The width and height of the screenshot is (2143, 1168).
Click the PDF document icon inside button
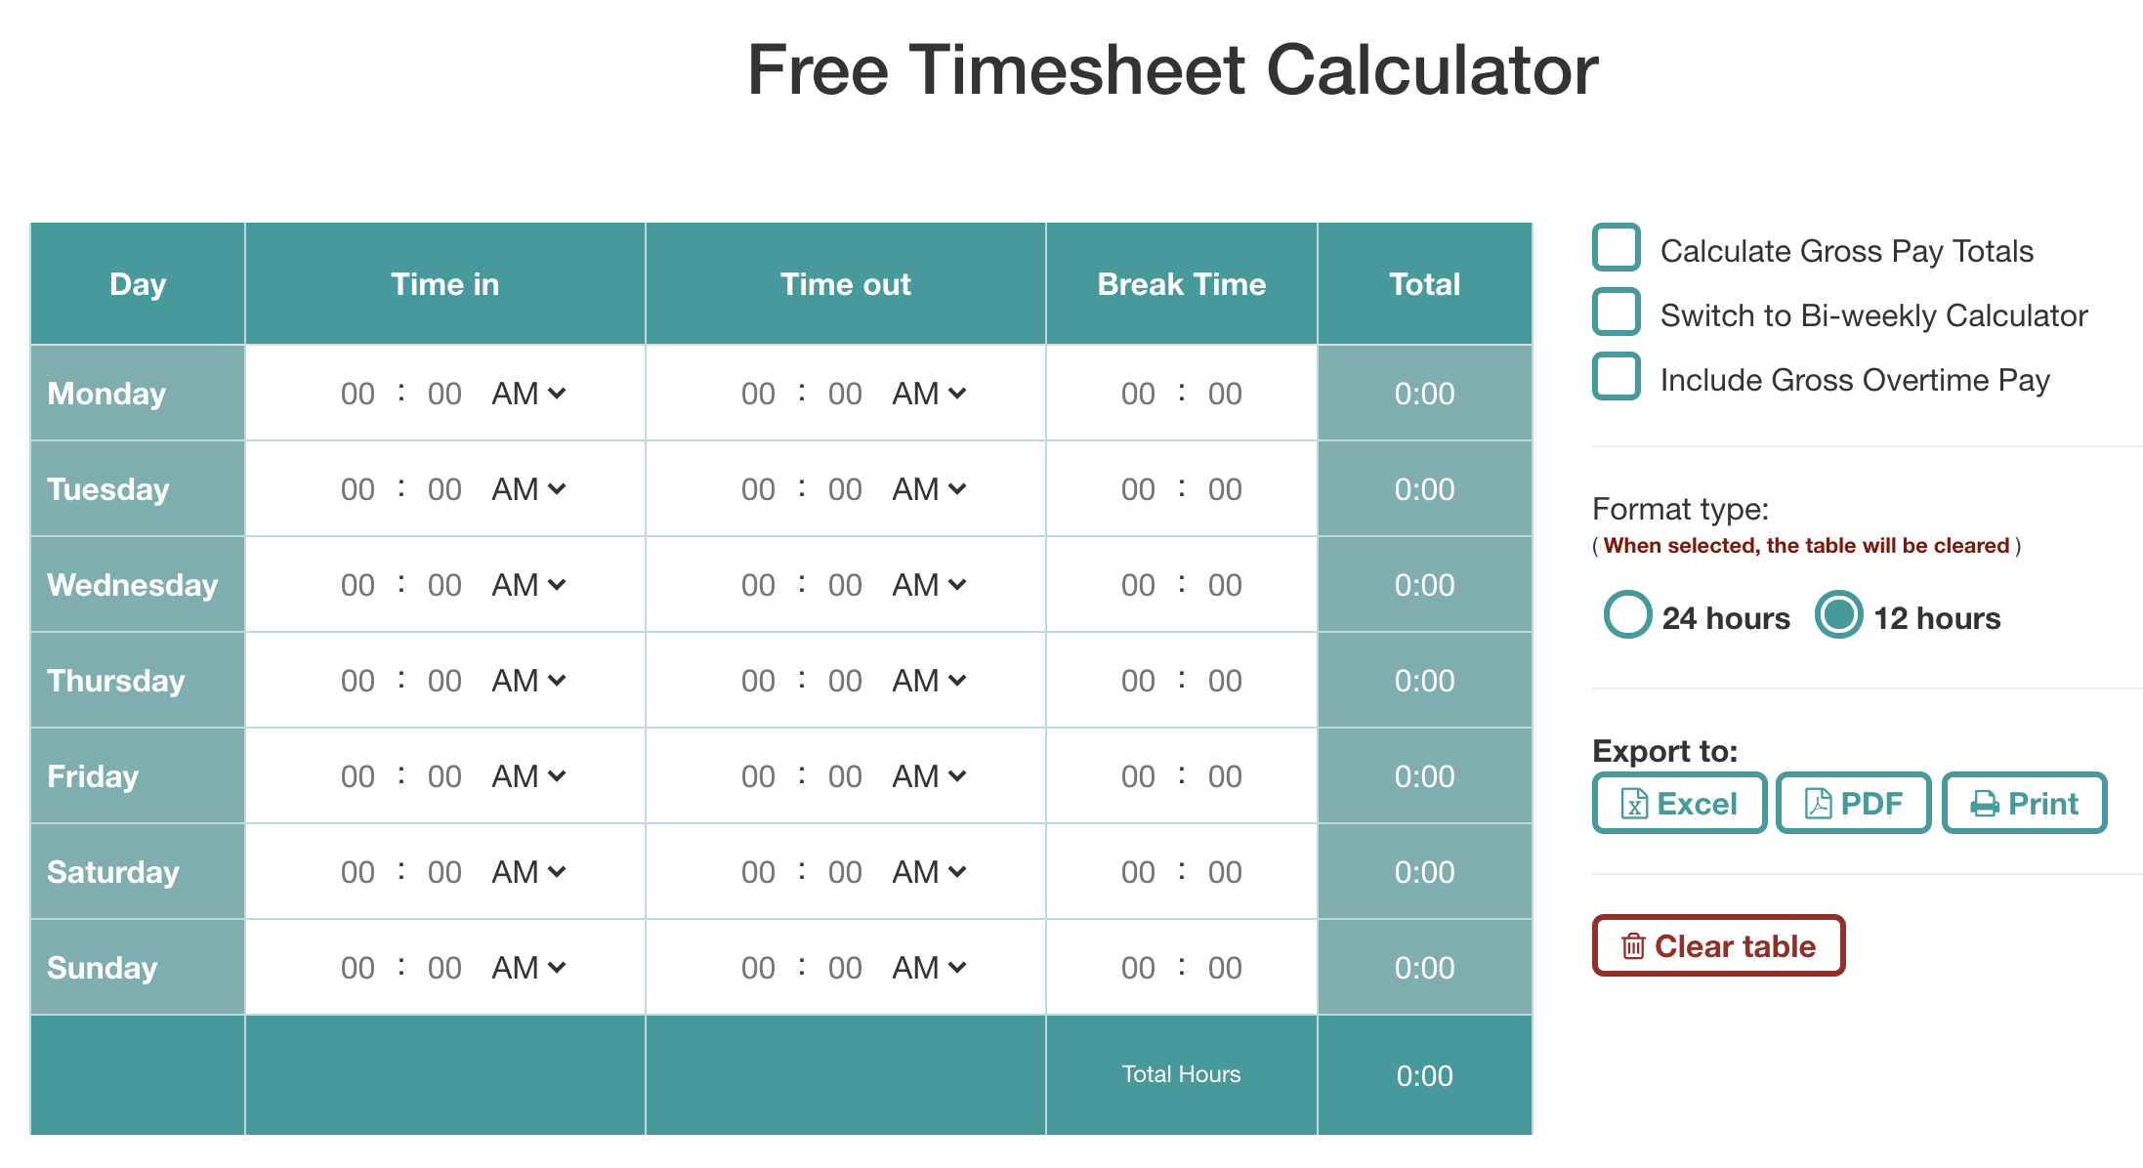(1815, 803)
